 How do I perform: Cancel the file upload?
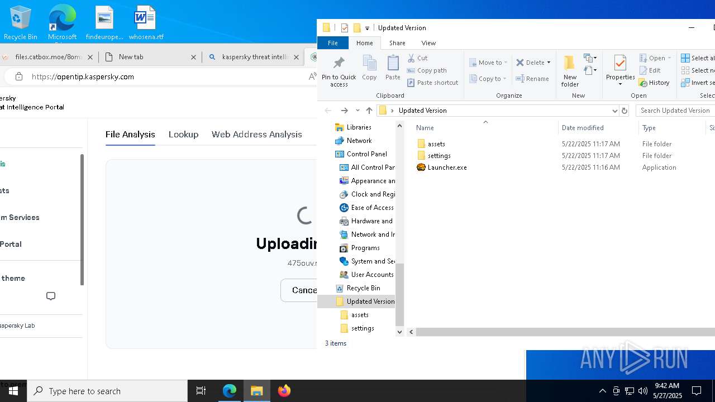click(x=299, y=290)
